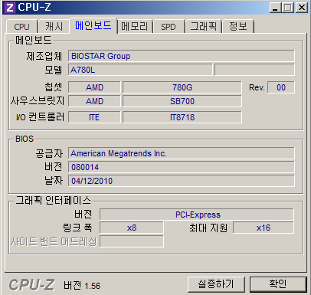Click the southbridge vendor AMD field
The height and width of the screenshot is (295, 311).
(94, 101)
